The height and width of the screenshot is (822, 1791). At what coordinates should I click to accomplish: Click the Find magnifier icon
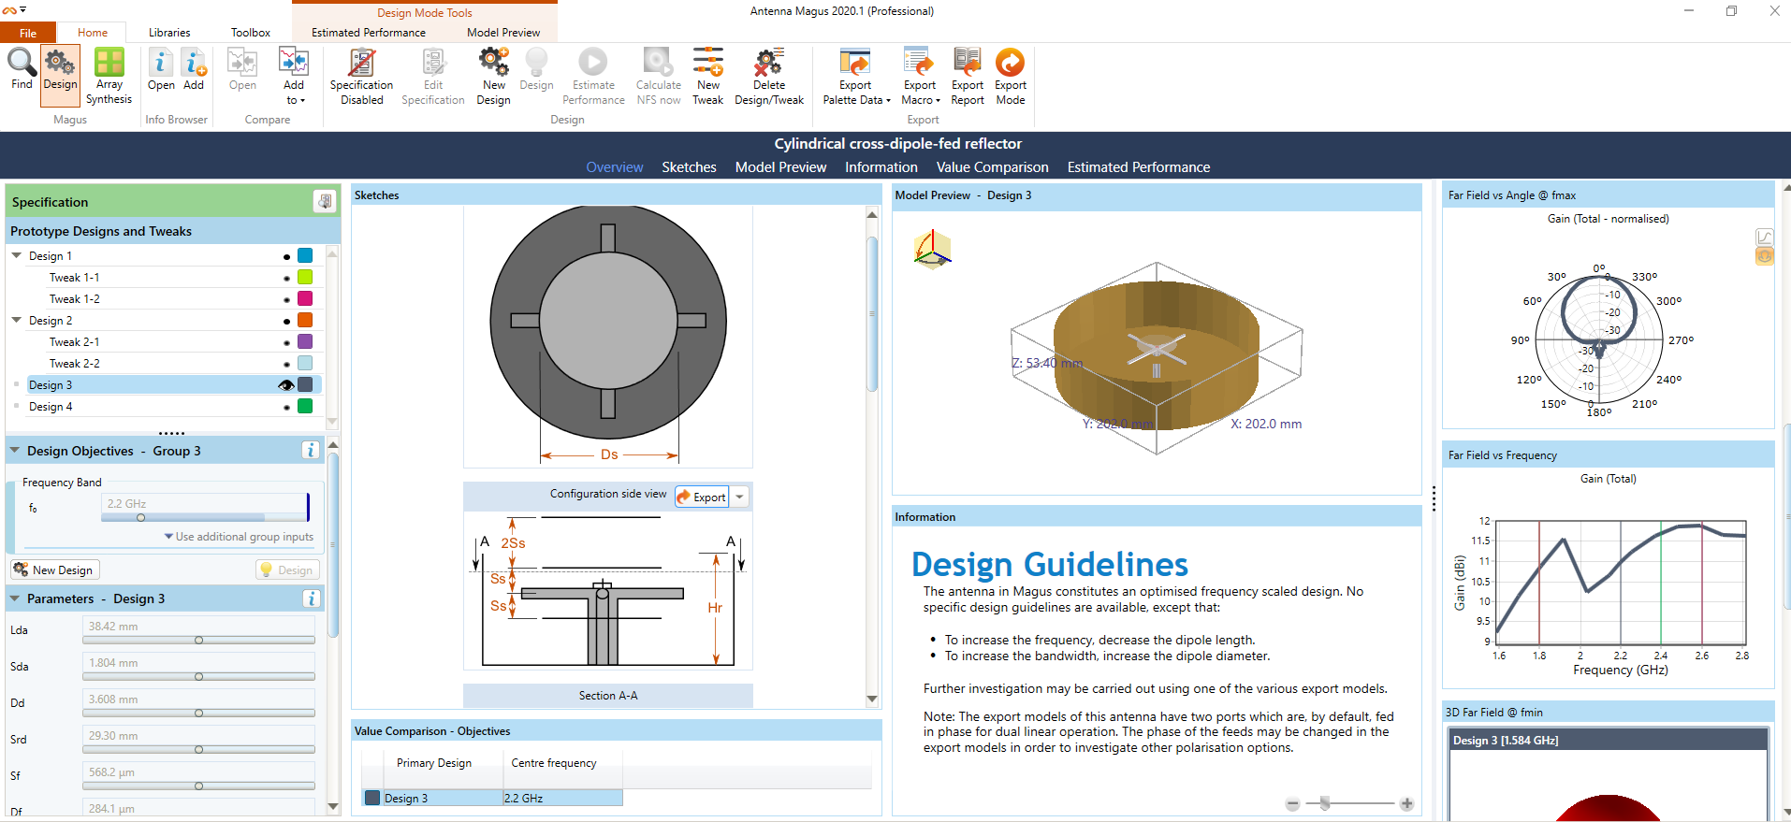pos(22,64)
